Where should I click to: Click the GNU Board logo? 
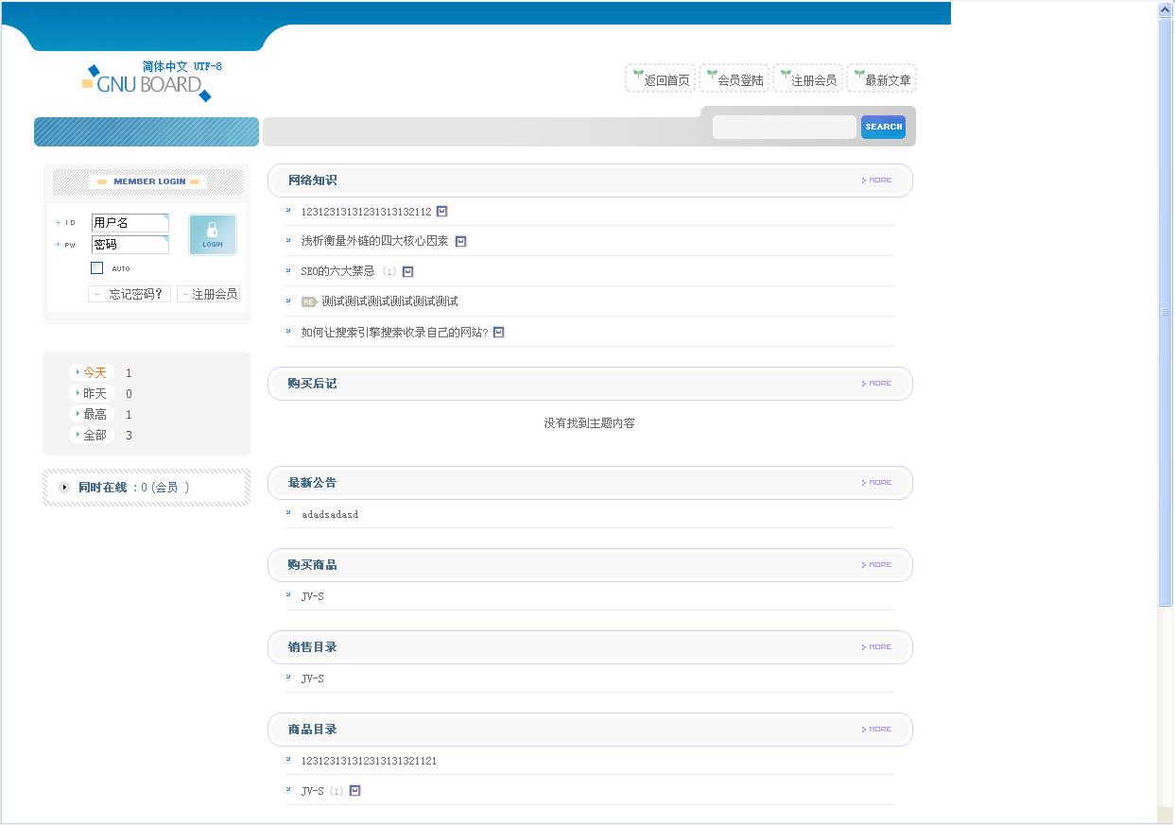147,82
